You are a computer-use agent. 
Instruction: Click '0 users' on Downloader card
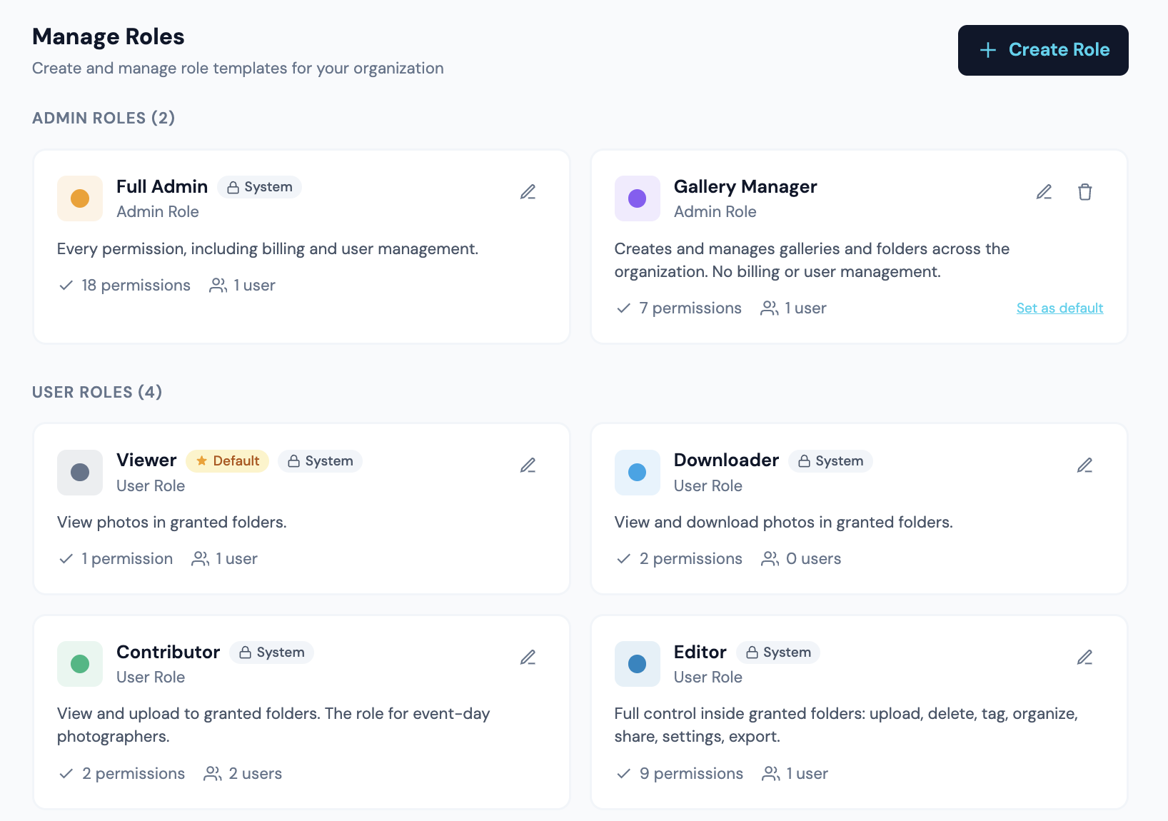point(801,559)
